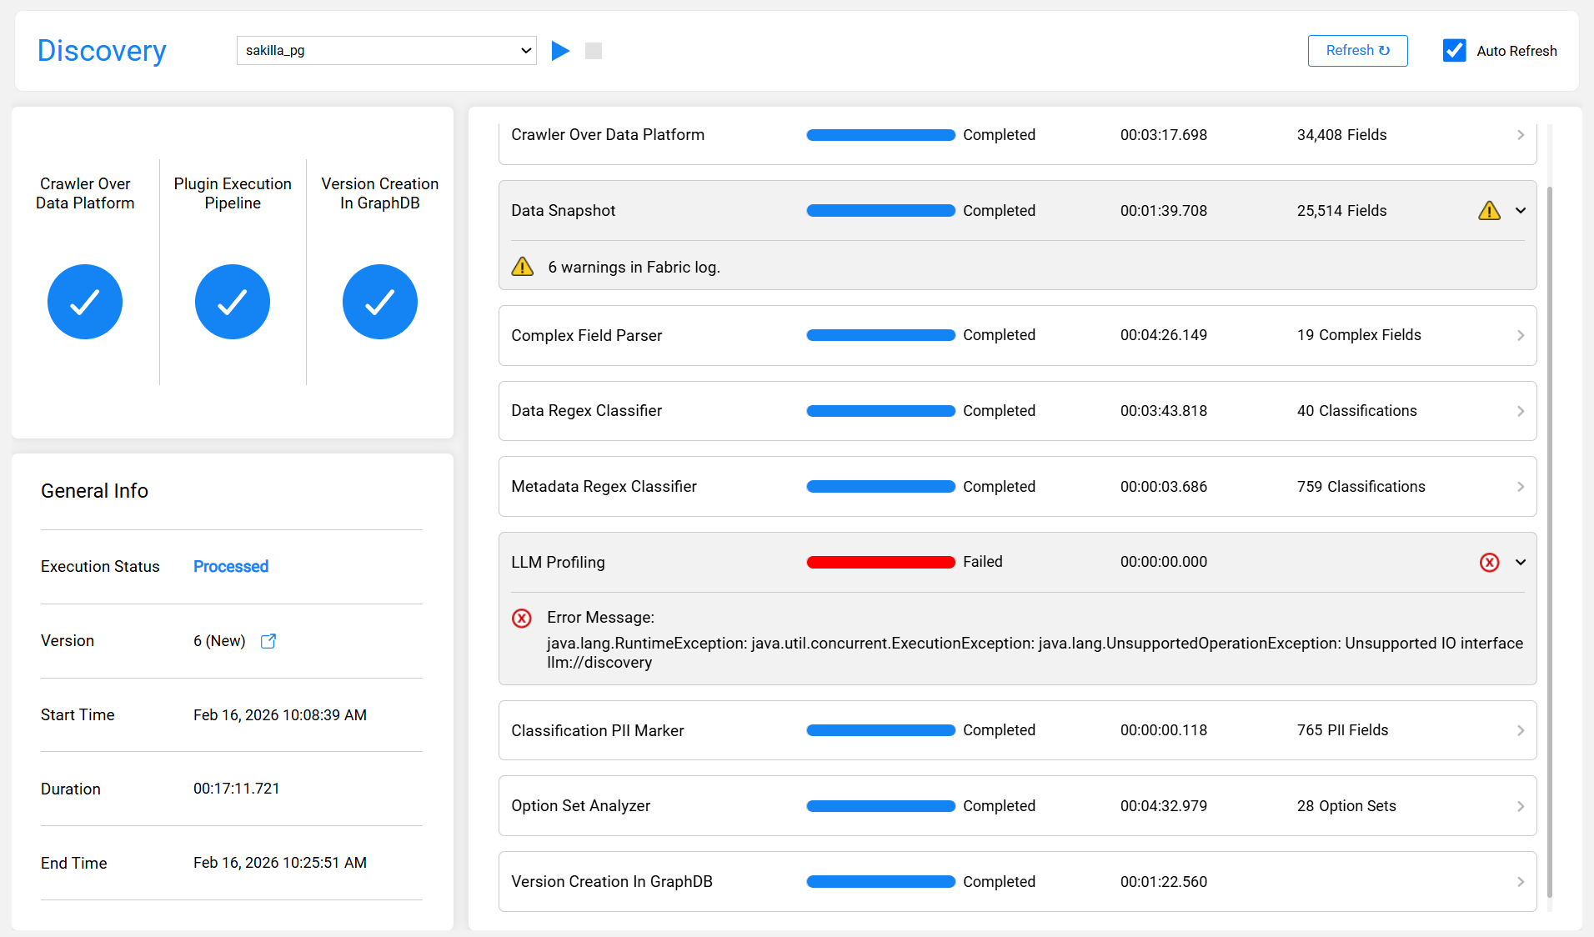Collapse the Data Snapshot row chevron

1521,211
